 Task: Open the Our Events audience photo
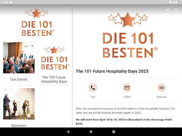[19, 58]
